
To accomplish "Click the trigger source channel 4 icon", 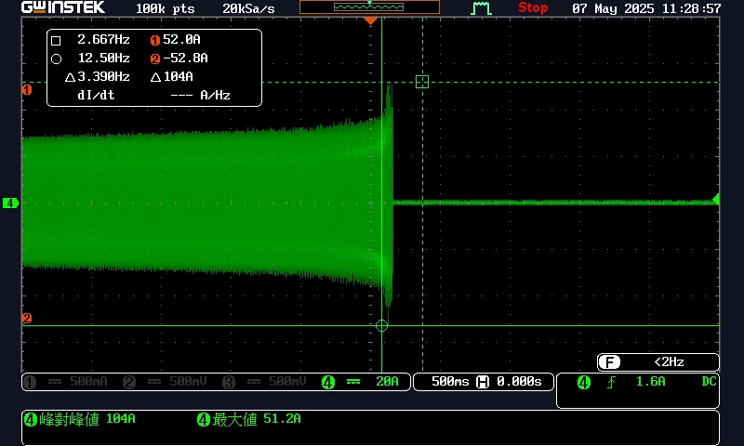I will click(584, 382).
